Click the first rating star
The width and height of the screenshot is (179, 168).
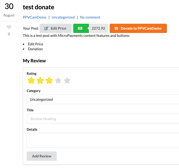[x=31, y=81]
